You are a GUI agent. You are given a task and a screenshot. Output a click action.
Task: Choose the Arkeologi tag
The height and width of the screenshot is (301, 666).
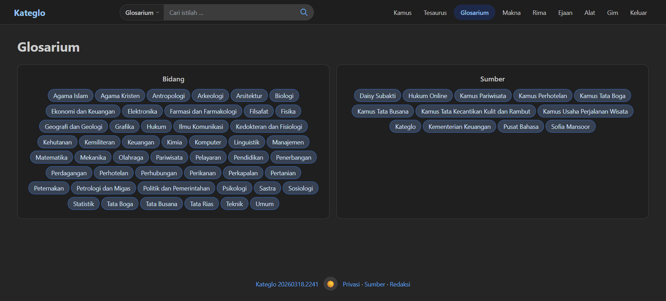[x=210, y=96]
